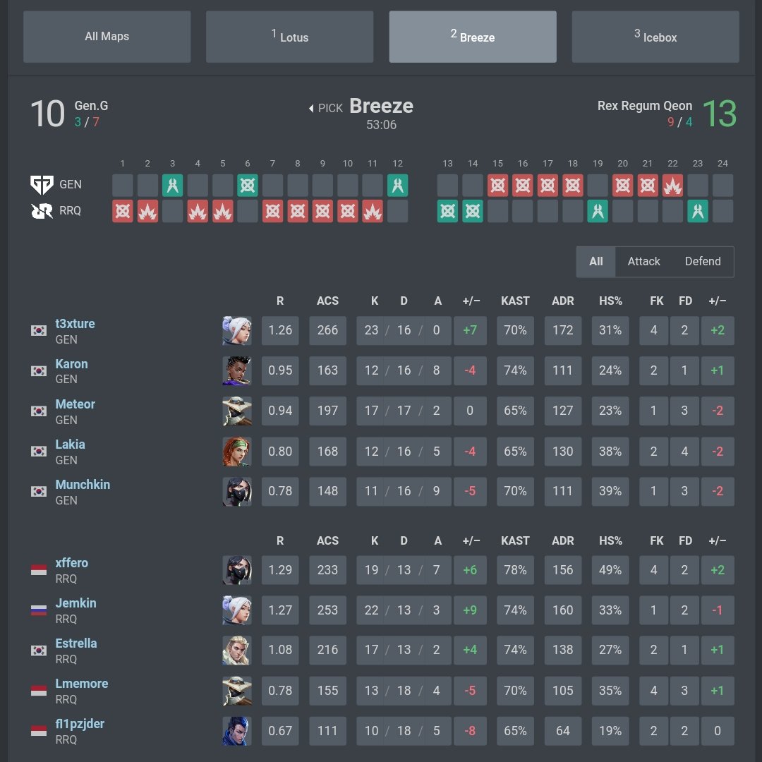Viewport: 762px width, 762px height.
Task: Click Meteor's 197 ACS cell
Action: point(327,411)
